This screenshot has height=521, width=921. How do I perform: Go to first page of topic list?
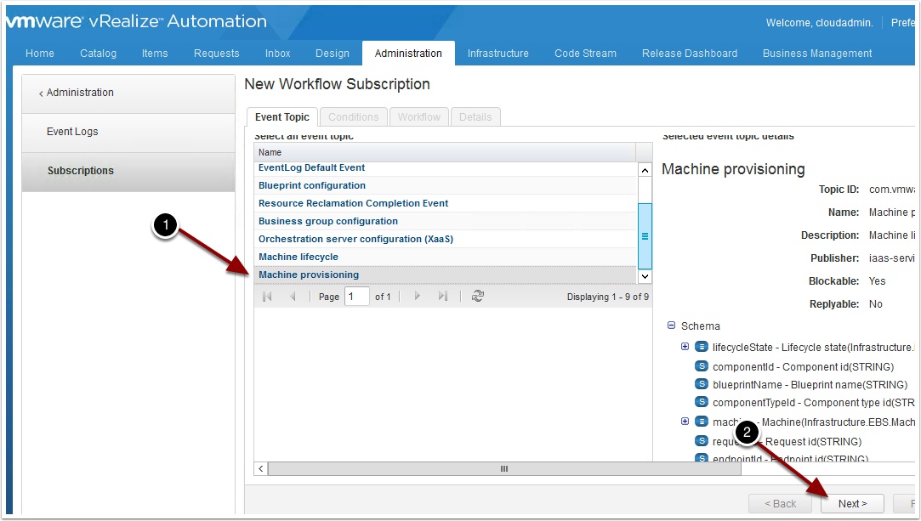point(267,297)
